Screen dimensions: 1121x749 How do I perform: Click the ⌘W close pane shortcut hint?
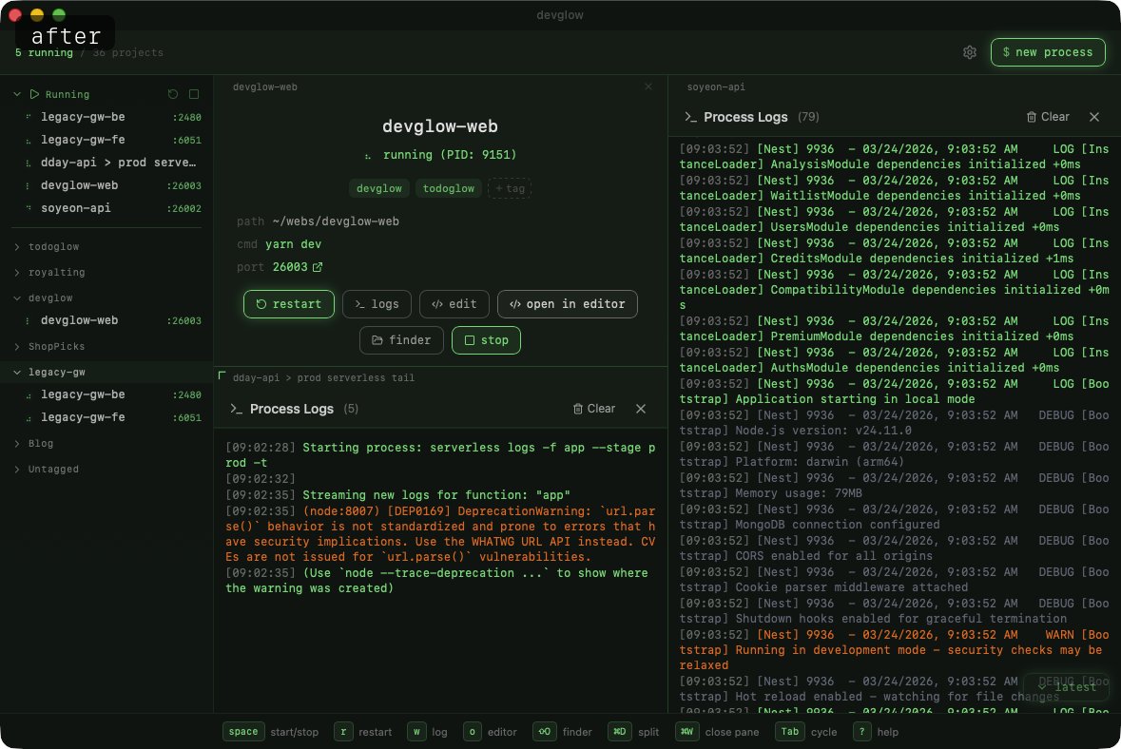click(x=717, y=732)
